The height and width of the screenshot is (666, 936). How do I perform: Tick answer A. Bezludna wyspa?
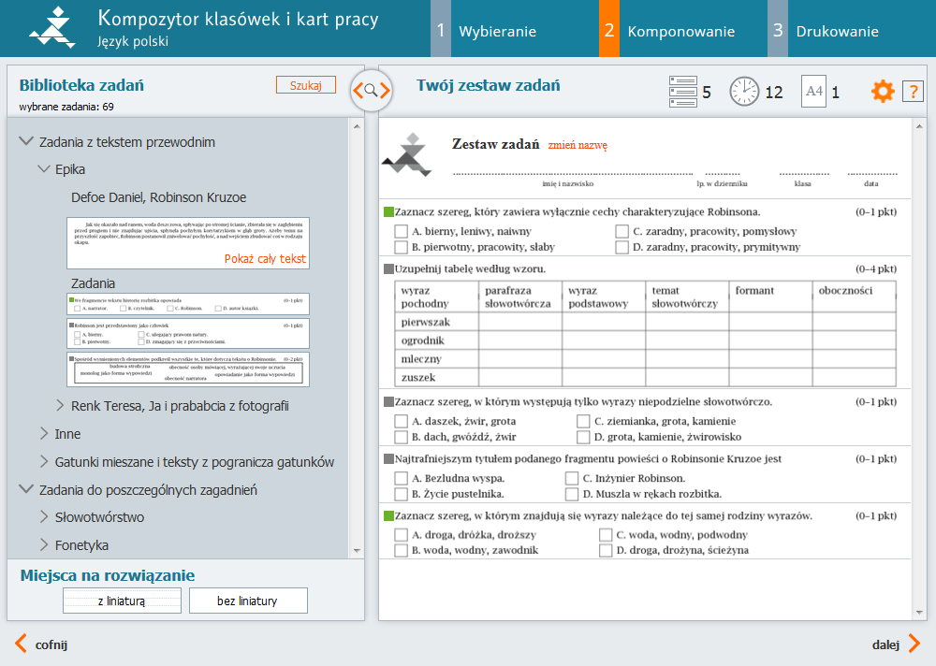point(402,478)
